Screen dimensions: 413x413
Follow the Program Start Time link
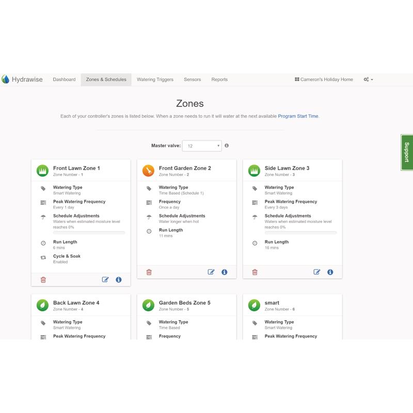coord(298,116)
